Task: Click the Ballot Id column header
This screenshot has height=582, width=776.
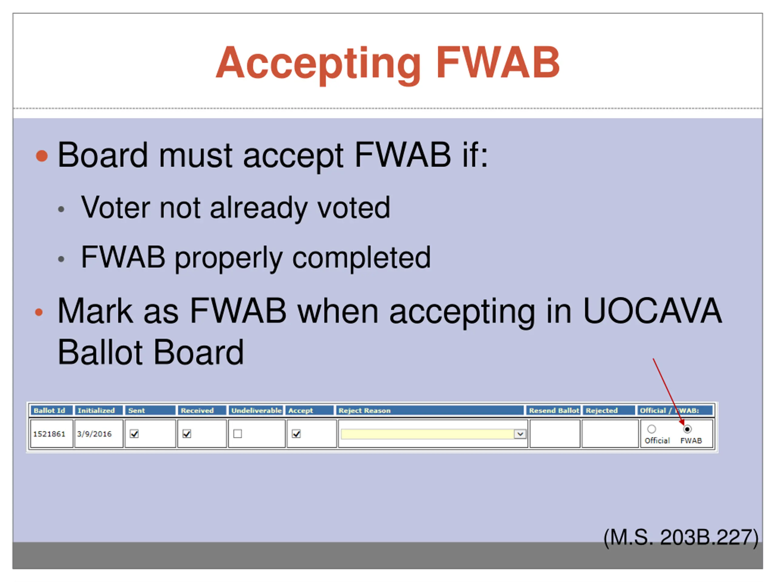Action: pyautogui.click(x=52, y=410)
